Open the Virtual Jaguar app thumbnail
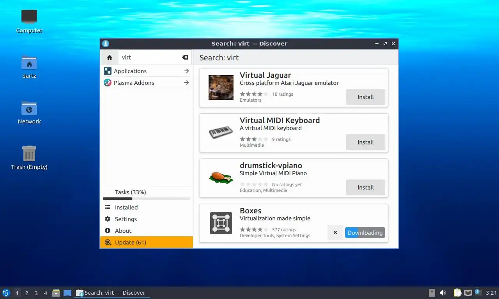The height and width of the screenshot is (299, 499). click(221, 88)
